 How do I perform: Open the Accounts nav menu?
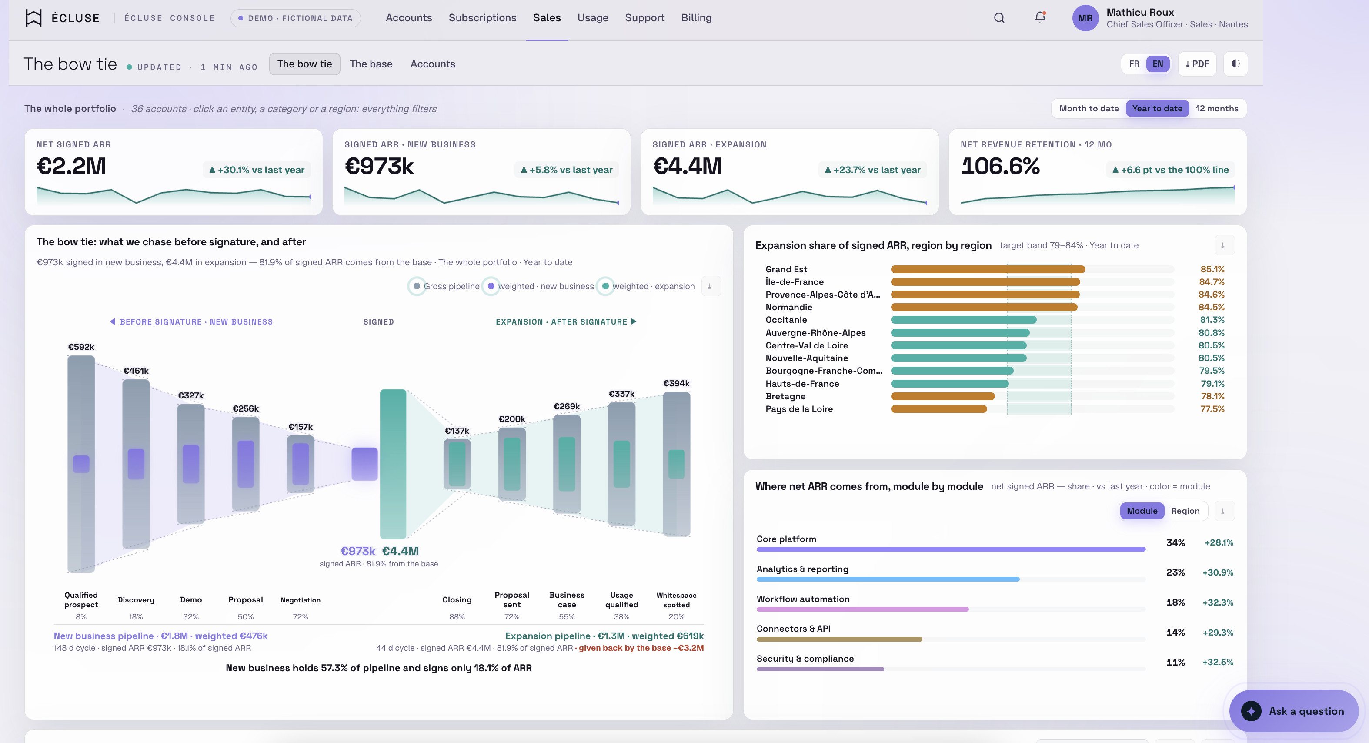(x=409, y=18)
